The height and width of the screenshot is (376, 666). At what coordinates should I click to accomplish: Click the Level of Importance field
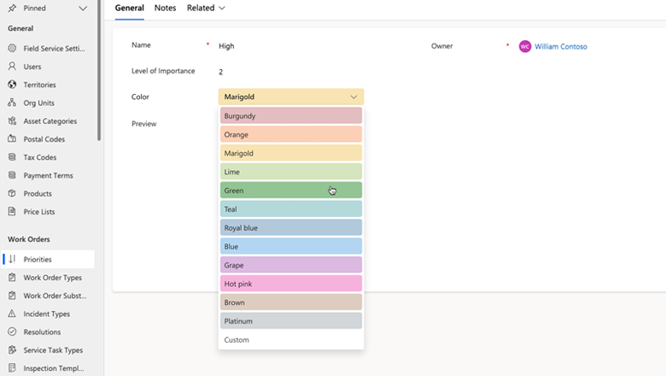[x=291, y=72]
